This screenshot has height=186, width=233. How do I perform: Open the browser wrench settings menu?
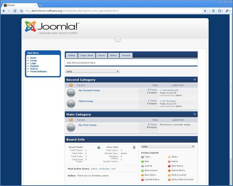point(228,11)
